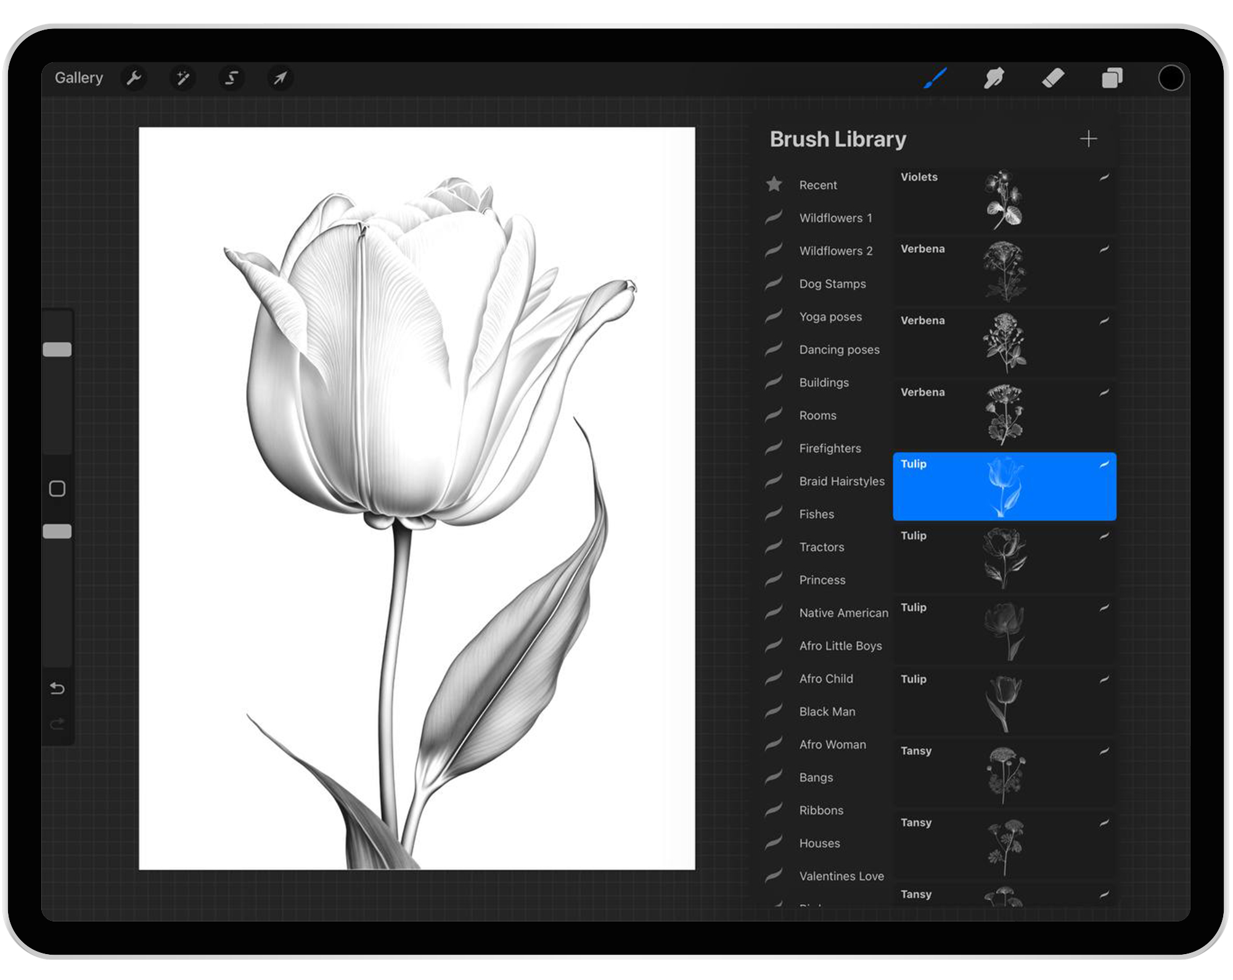Open the color picker circle
The height and width of the screenshot is (980, 1233).
(x=1171, y=78)
